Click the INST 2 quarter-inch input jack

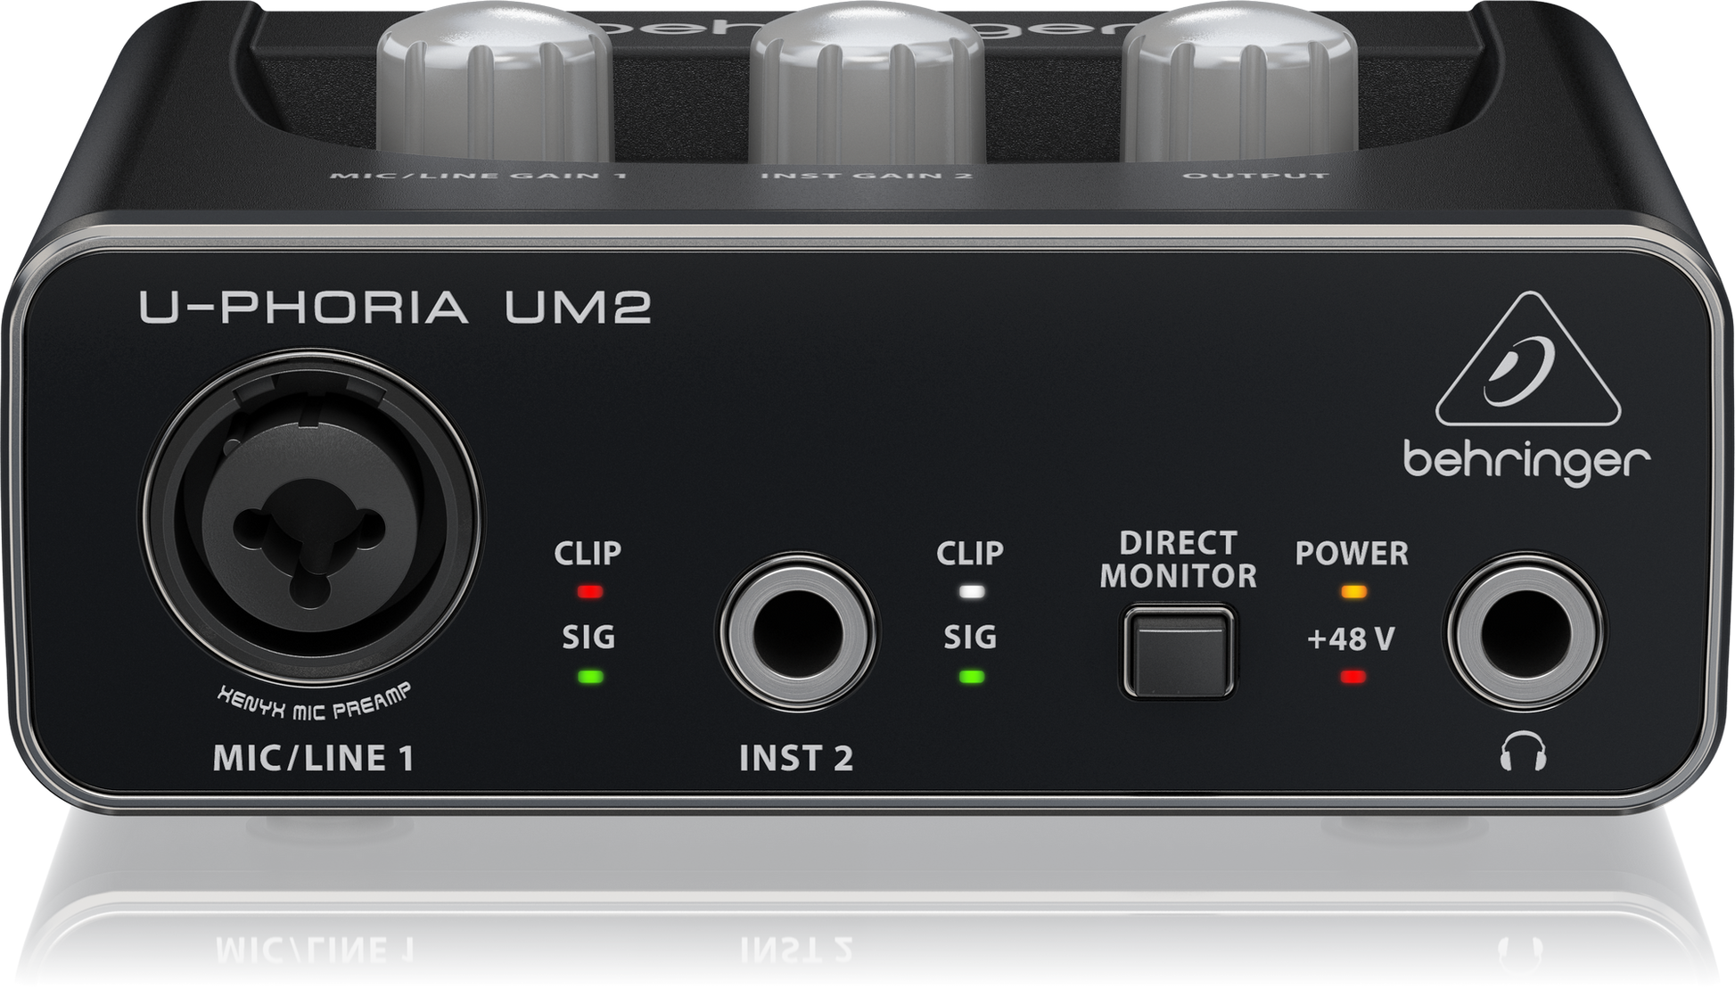coord(797,634)
